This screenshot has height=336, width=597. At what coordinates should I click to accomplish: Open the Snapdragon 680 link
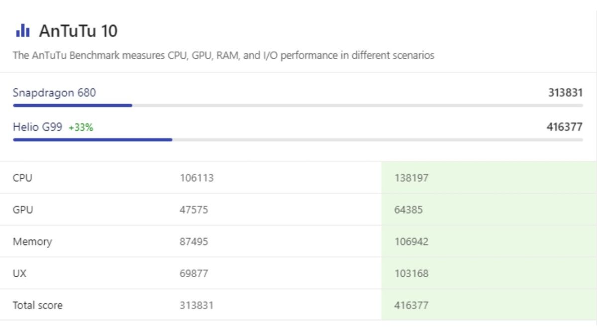click(x=54, y=93)
